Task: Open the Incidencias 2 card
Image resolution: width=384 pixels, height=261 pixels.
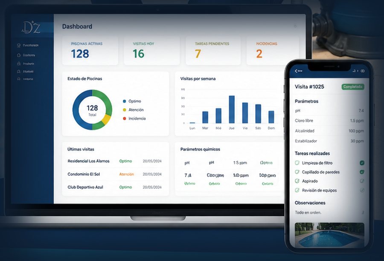Action: (273, 51)
